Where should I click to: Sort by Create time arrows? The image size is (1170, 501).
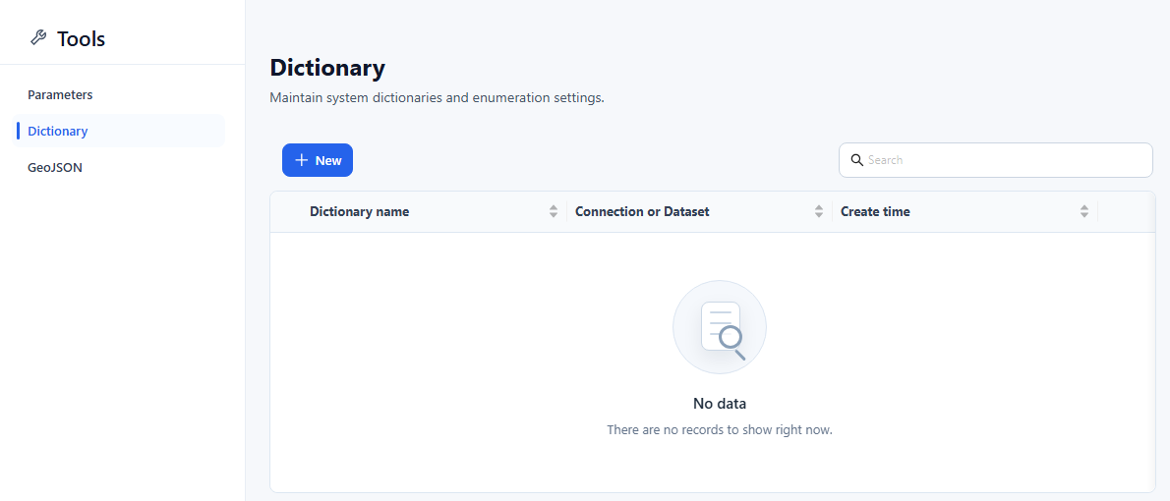[x=1084, y=212]
